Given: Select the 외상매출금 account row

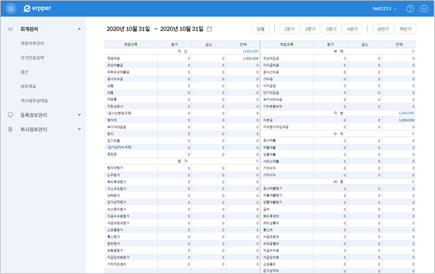Looking at the screenshot, I should click(x=182, y=65).
